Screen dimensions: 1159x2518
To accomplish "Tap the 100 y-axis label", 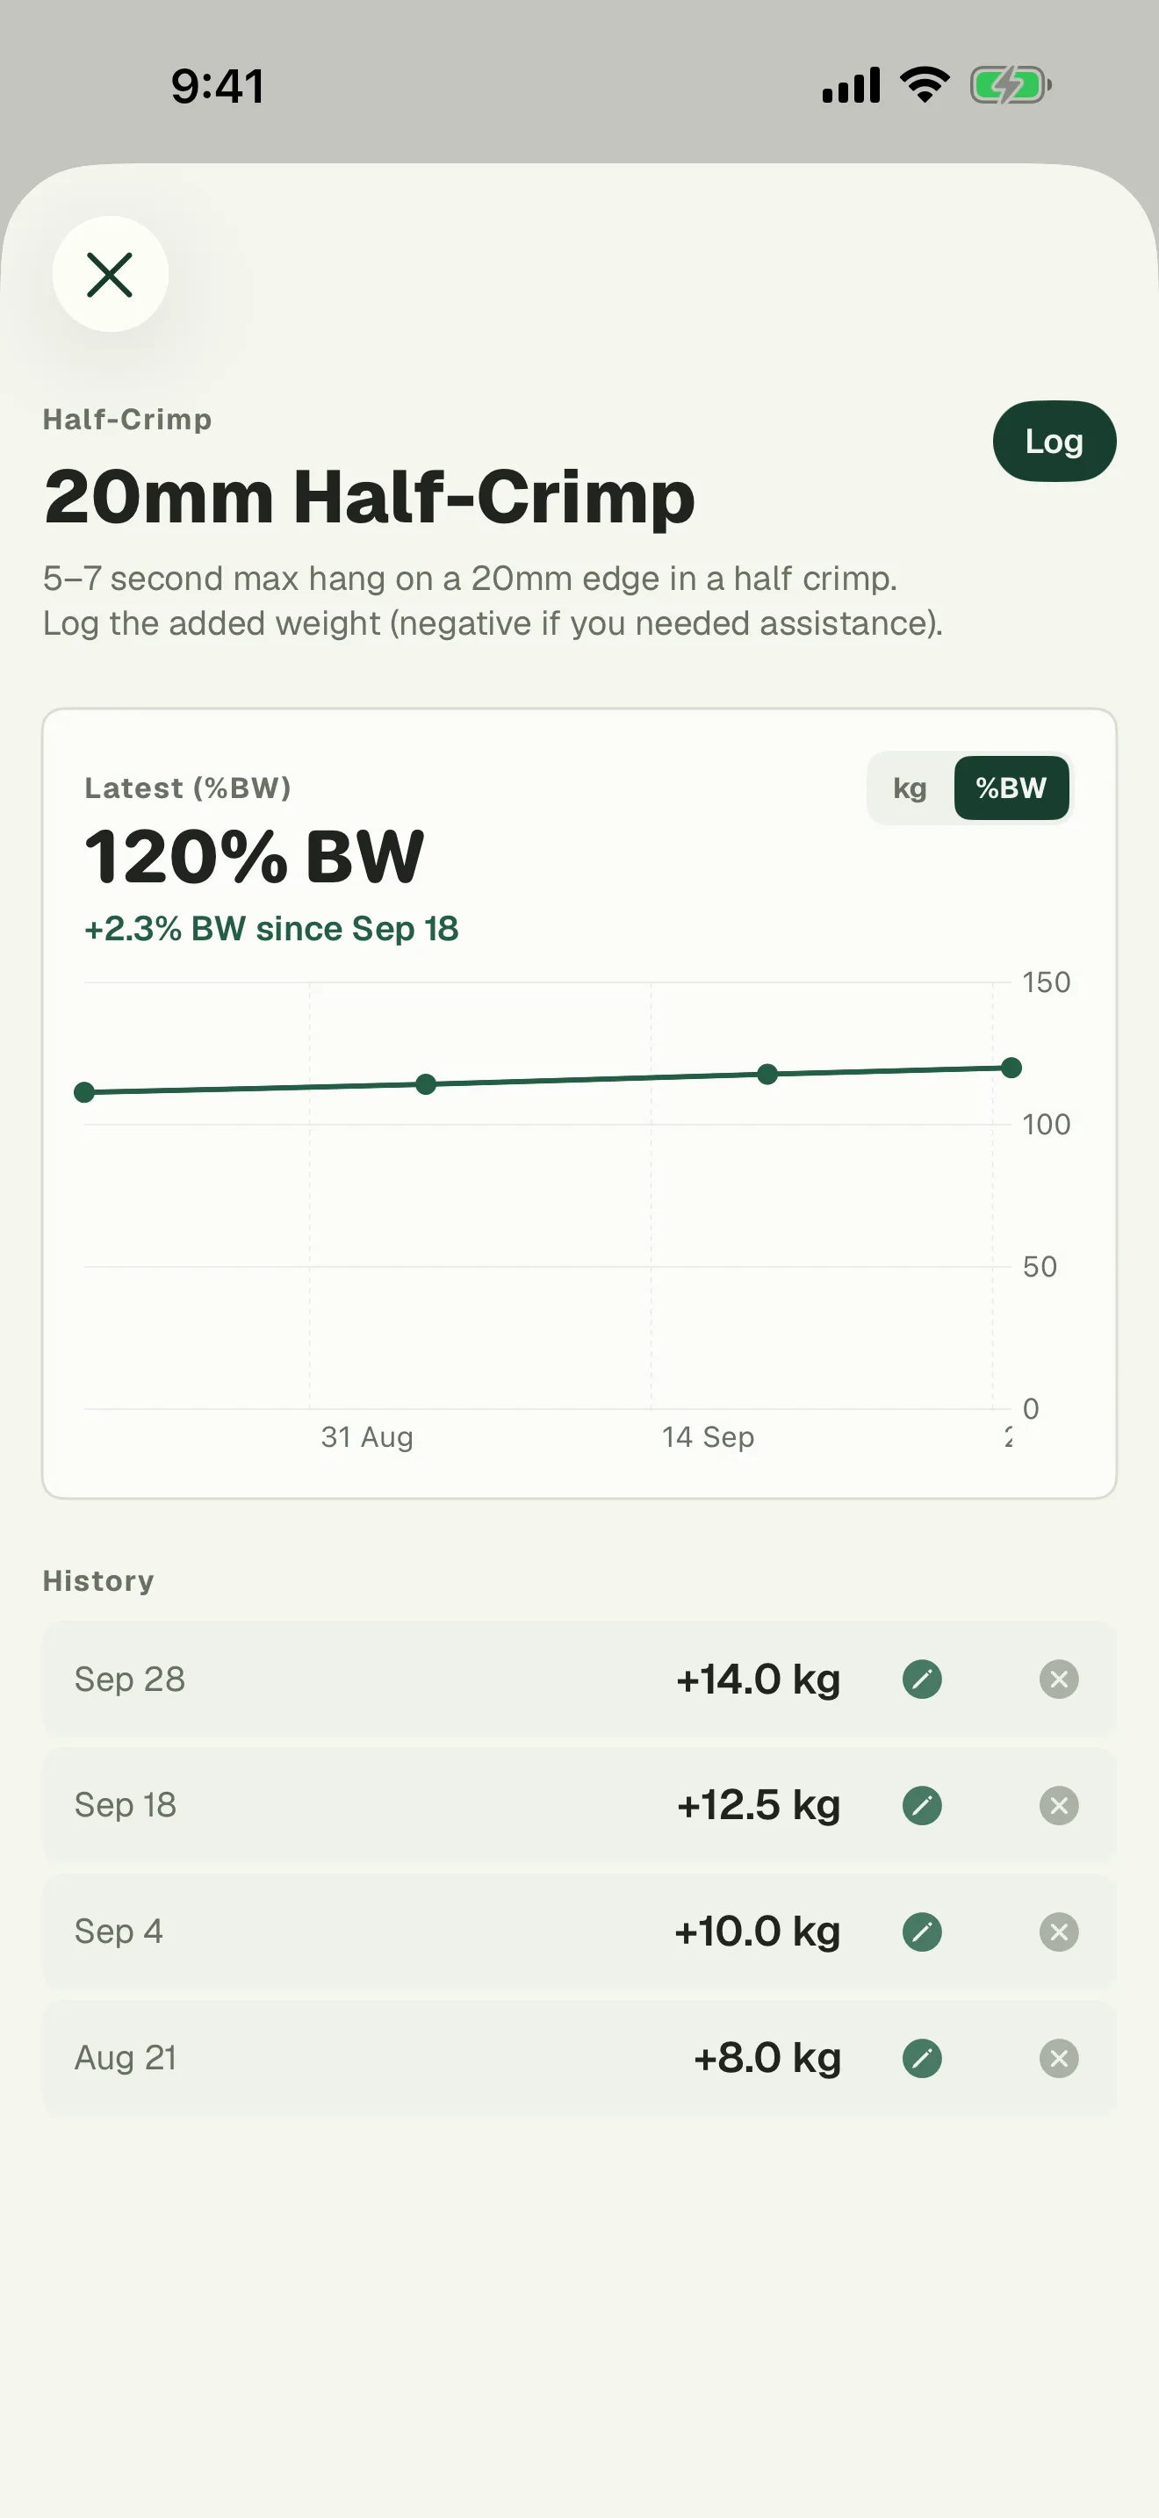I will coord(1047,1124).
